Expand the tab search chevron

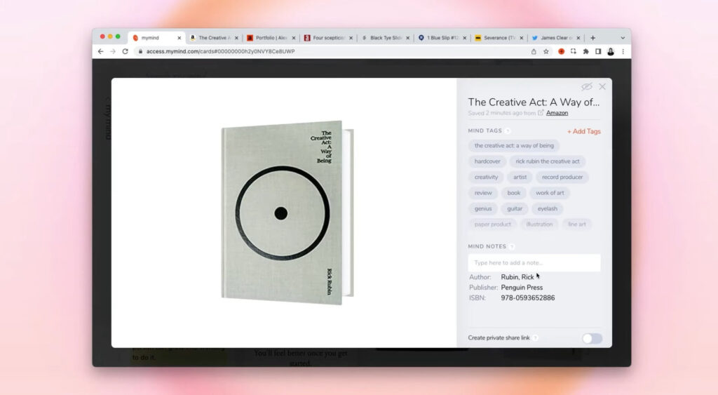tap(623, 38)
